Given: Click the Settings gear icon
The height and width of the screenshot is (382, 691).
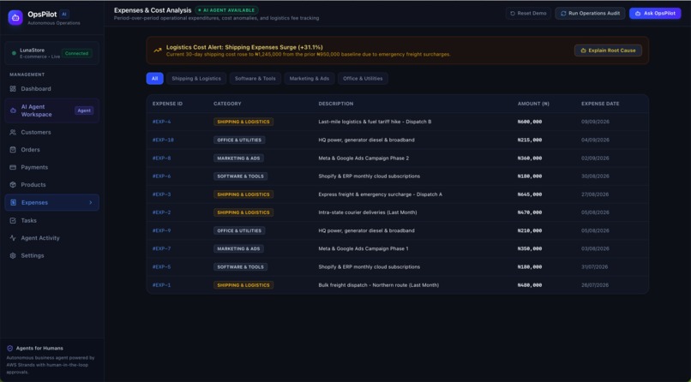Looking at the screenshot, I should [13, 256].
